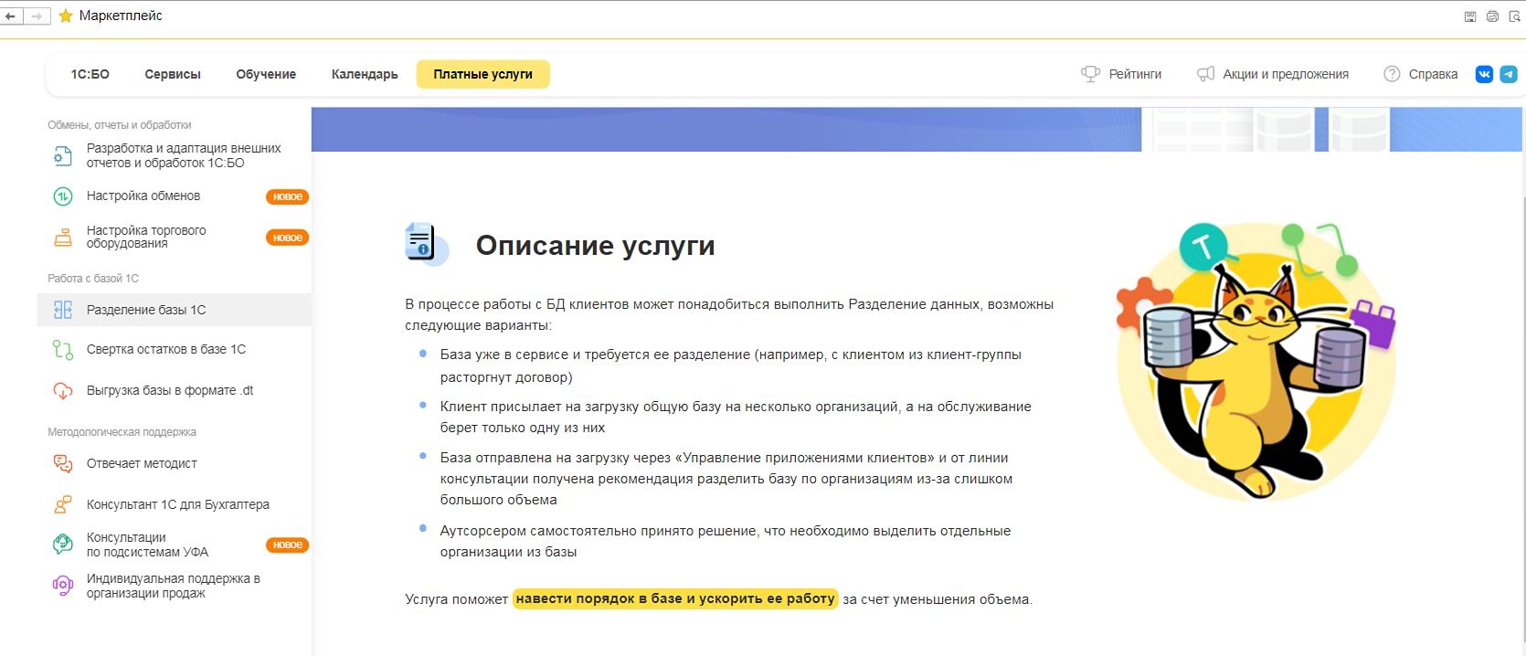Click the cat mascot illustration holding databases
1526x656 pixels.
coord(1256,361)
